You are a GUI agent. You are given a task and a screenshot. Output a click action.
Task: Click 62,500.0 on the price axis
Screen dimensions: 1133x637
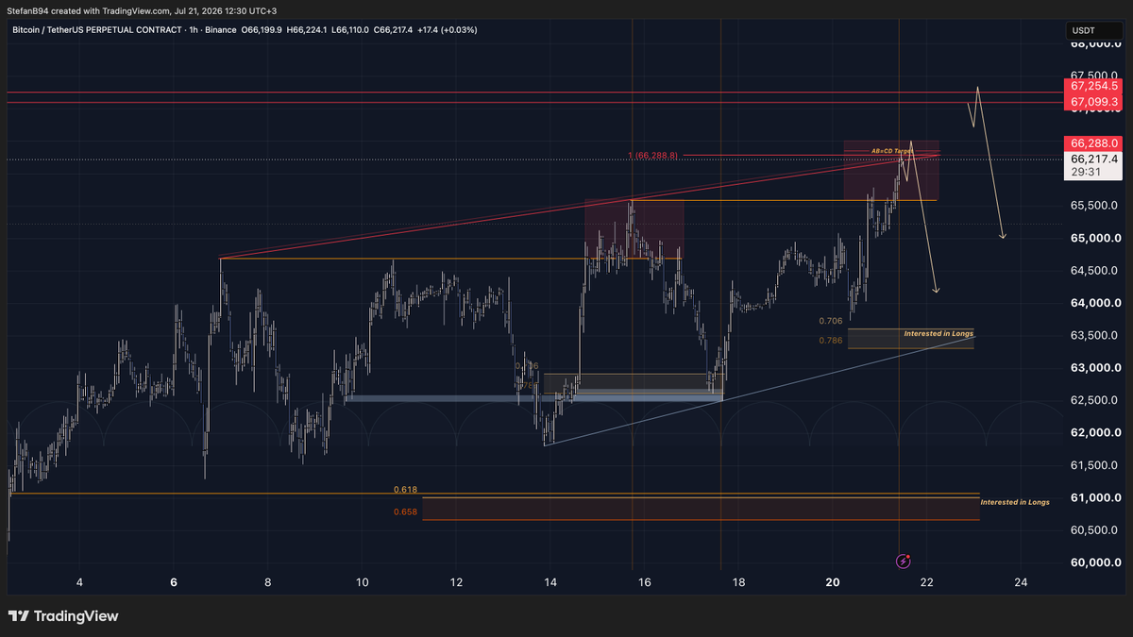pyautogui.click(x=1096, y=400)
